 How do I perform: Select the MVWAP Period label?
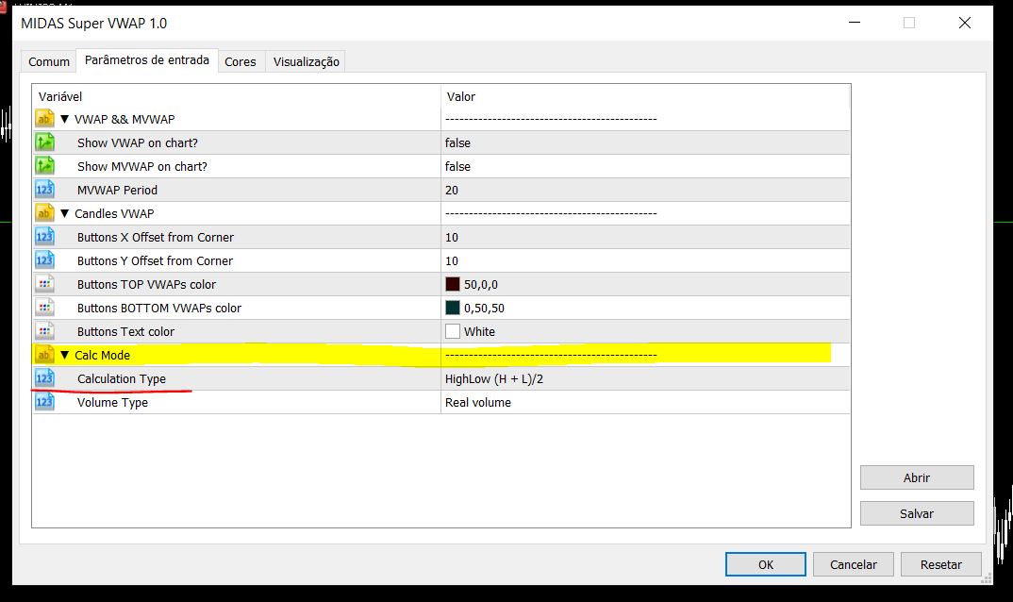pos(117,190)
